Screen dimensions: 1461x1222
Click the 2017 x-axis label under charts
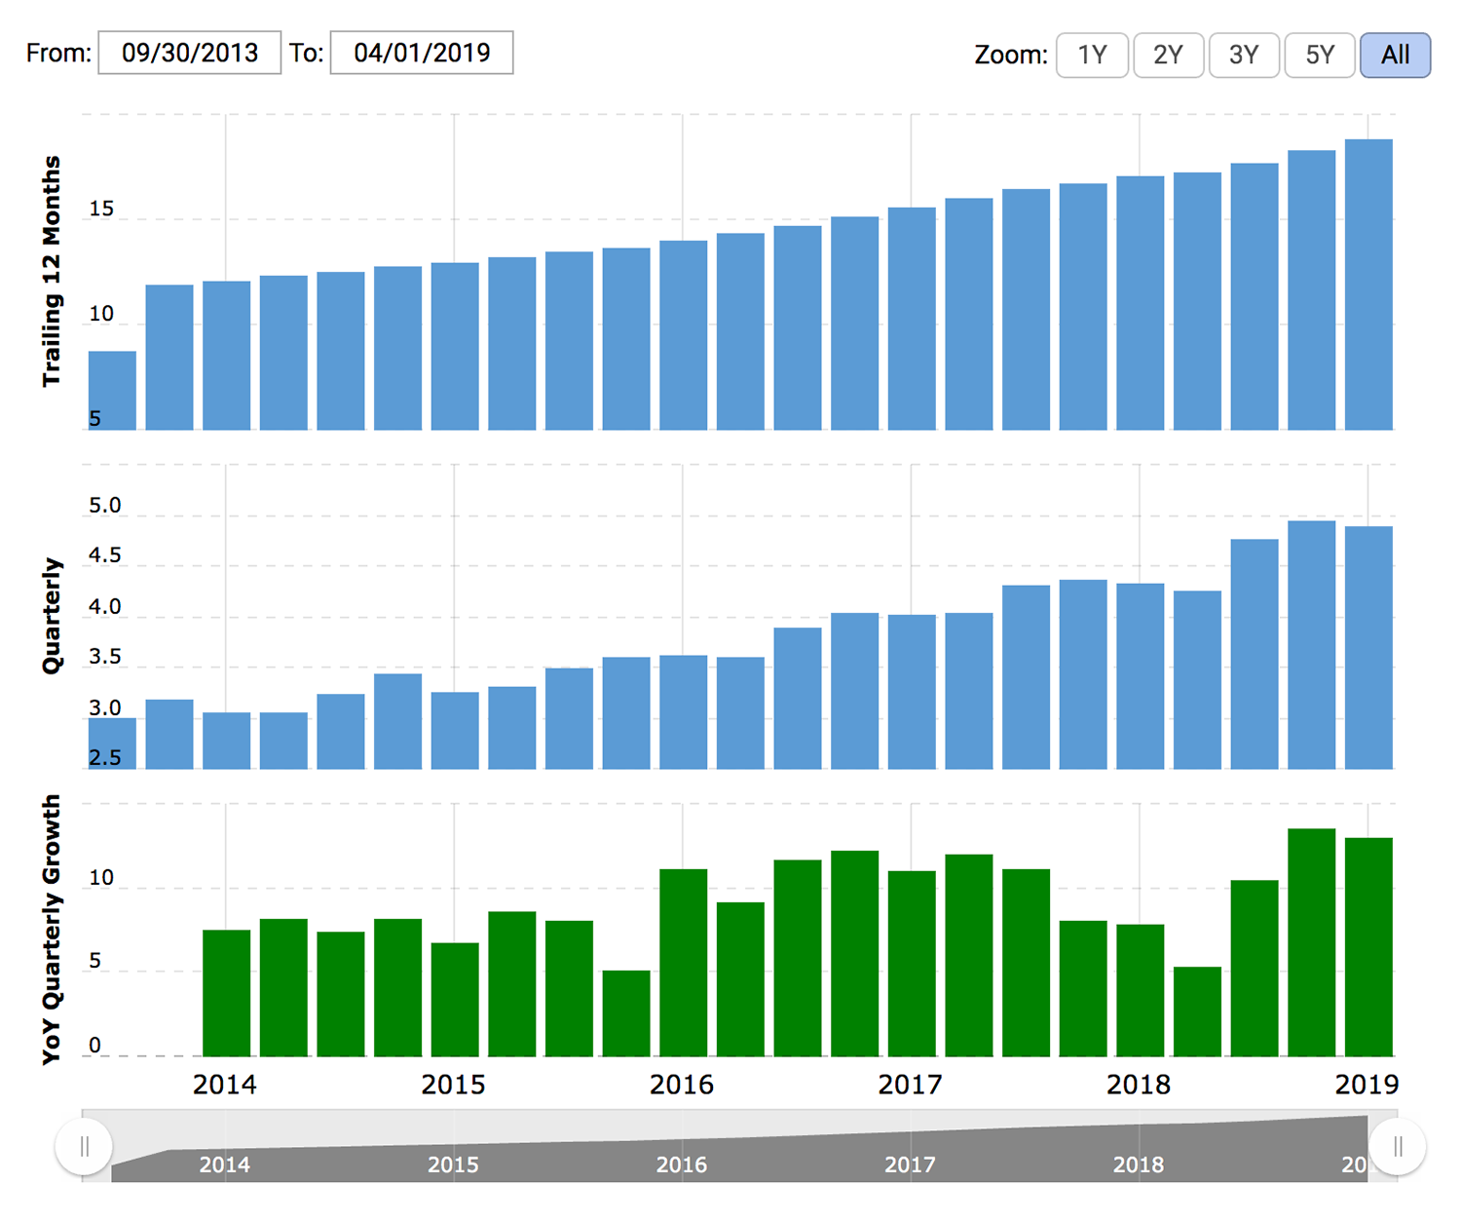point(910,1085)
